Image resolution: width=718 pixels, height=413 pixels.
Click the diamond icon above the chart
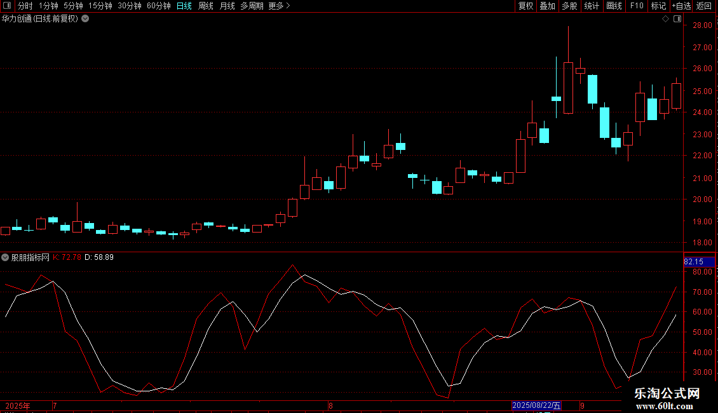[x=666, y=19]
